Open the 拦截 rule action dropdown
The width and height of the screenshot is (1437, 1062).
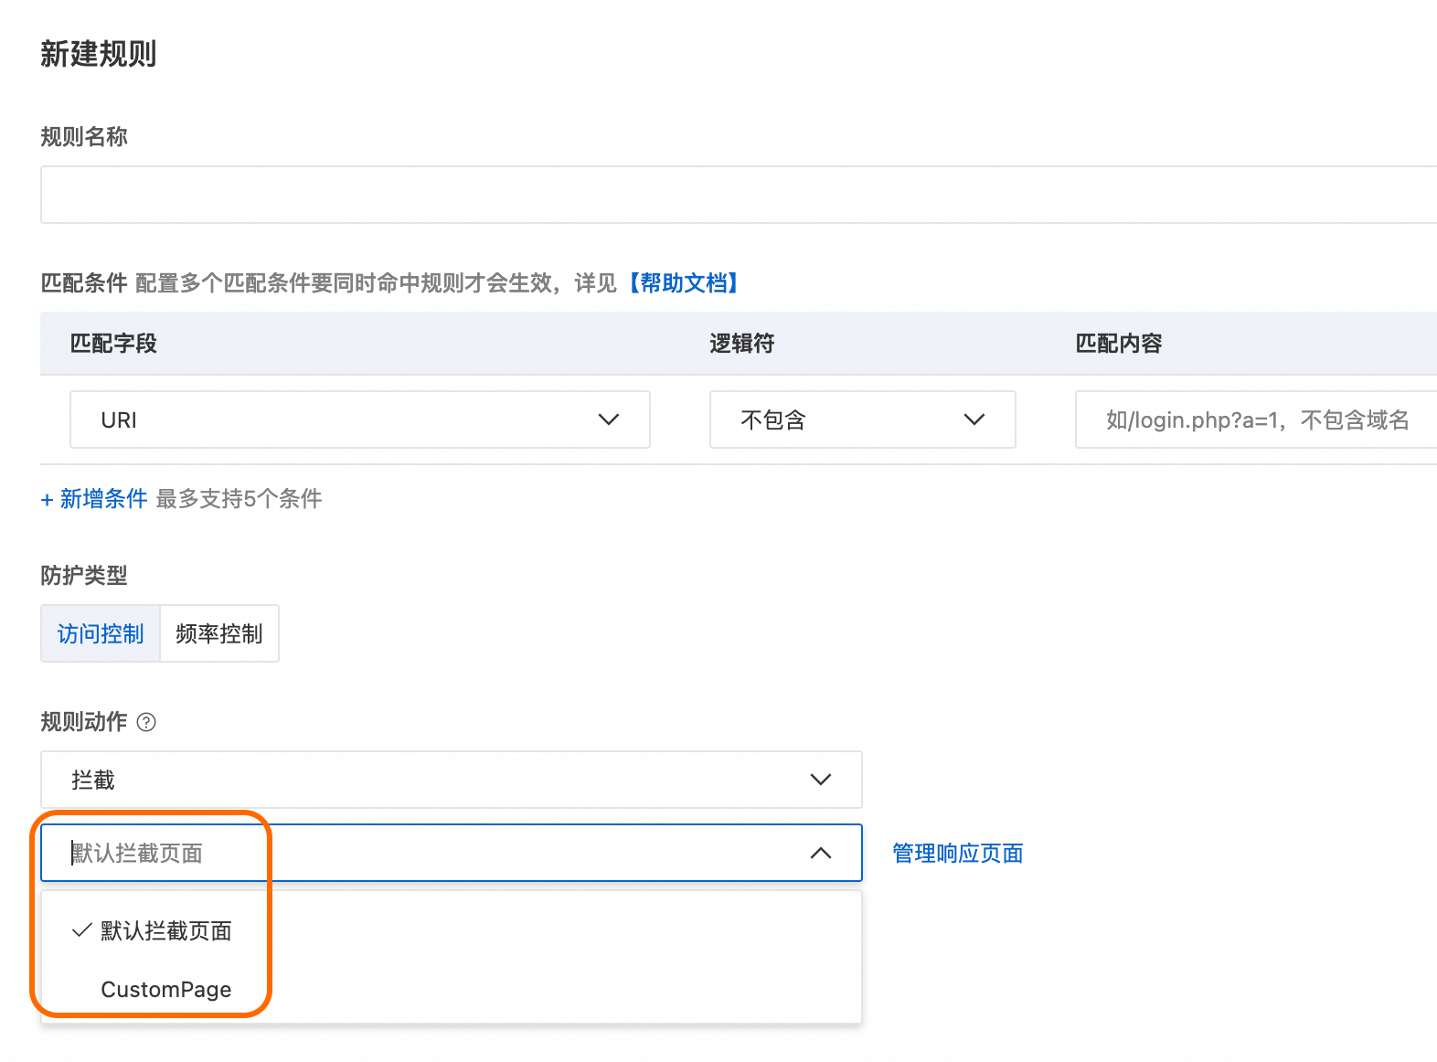coord(451,780)
